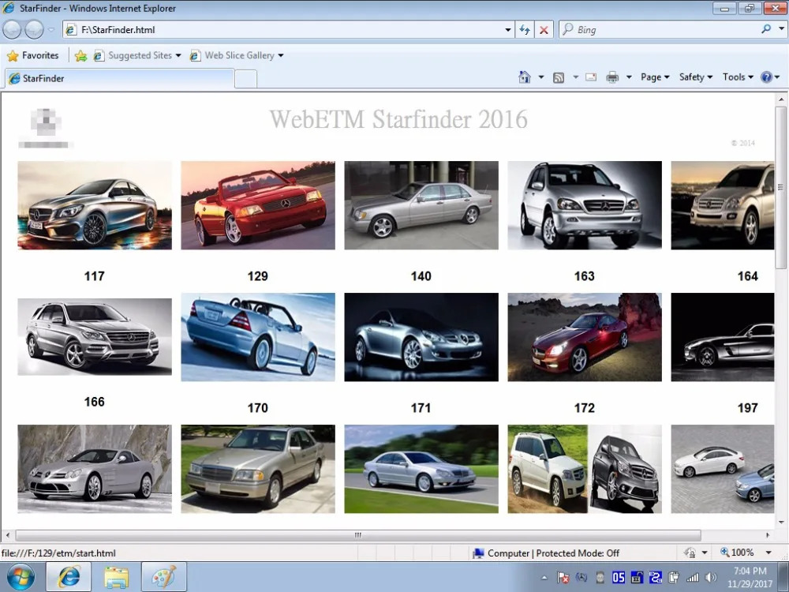
Task: Click the Home icon in command bar
Action: pyautogui.click(x=525, y=77)
